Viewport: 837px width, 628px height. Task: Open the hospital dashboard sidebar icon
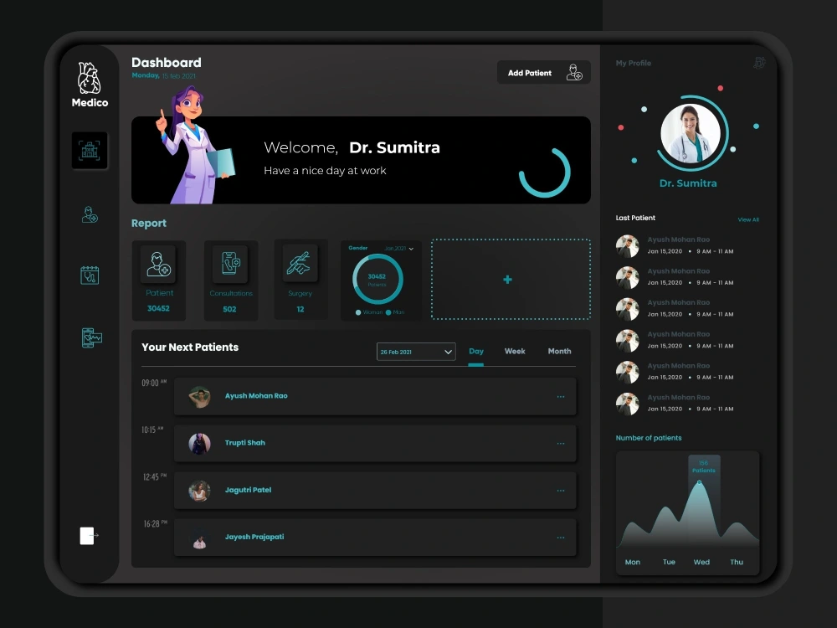tap(90, 151)
